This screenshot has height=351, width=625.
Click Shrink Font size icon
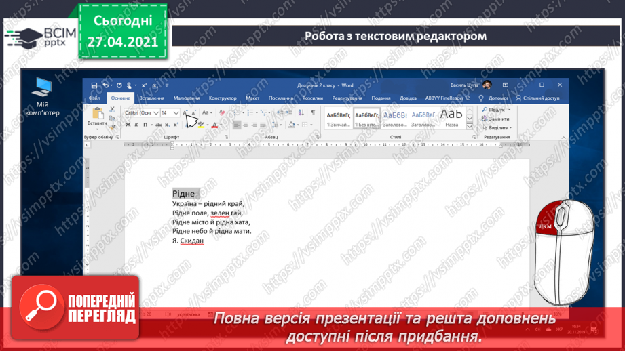click(x=193, y=113)
